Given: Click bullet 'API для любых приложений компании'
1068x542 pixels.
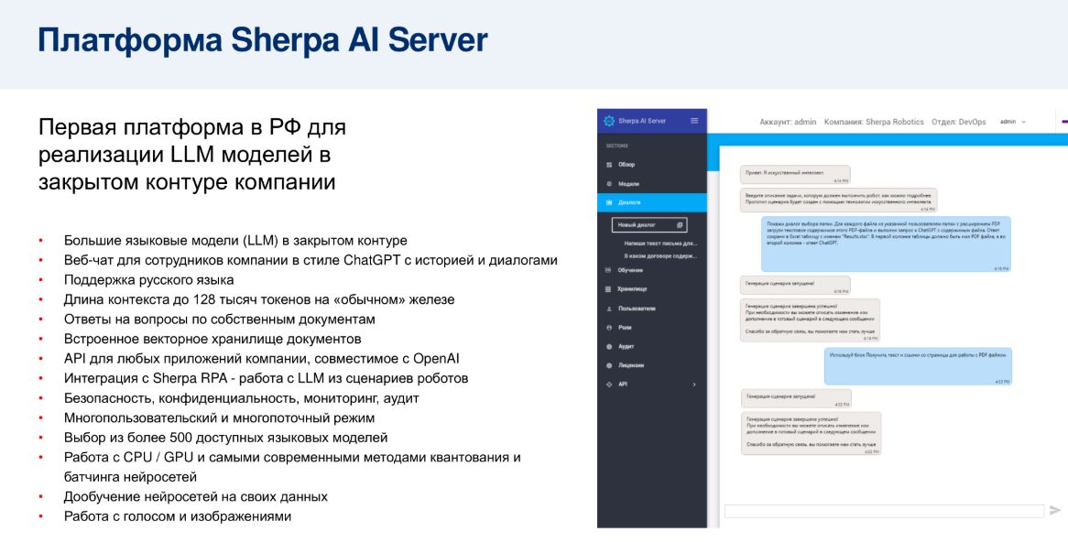Looking at the screenshot, I should (x=262, y=358).
